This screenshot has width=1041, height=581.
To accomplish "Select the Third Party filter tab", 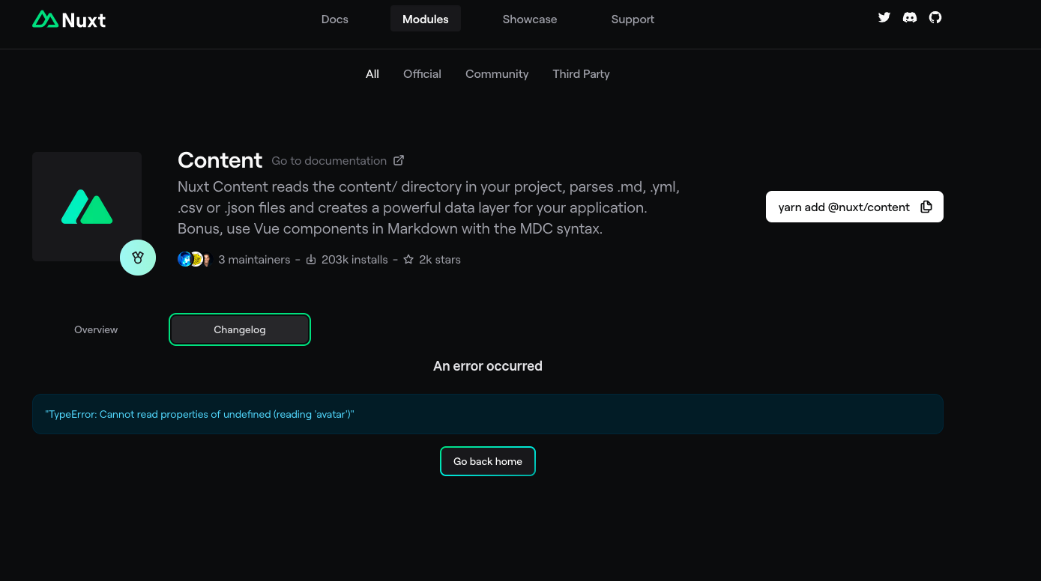I will [581, 74].
